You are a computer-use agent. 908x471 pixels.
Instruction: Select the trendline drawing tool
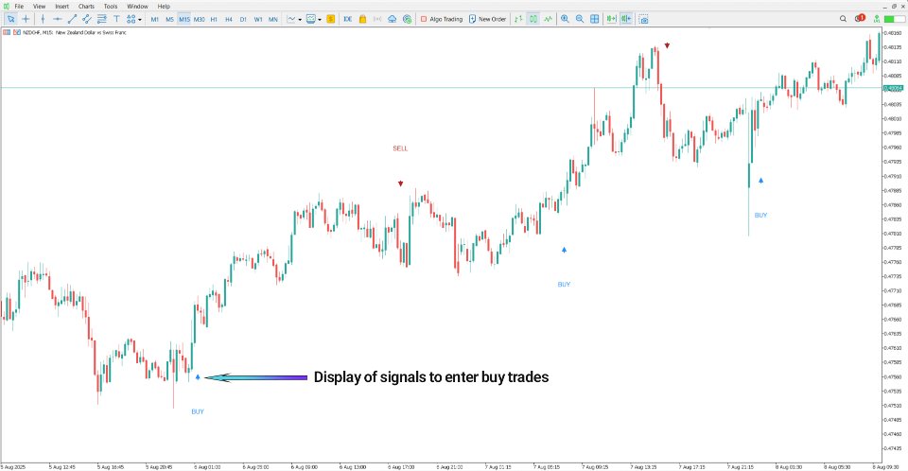coord(73,19)
